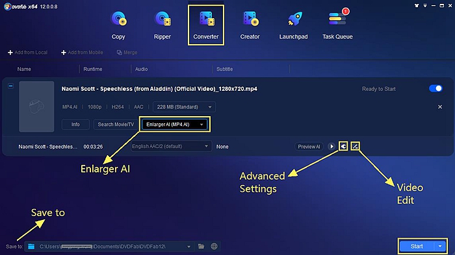Open the Task Queue

(337, 25)
